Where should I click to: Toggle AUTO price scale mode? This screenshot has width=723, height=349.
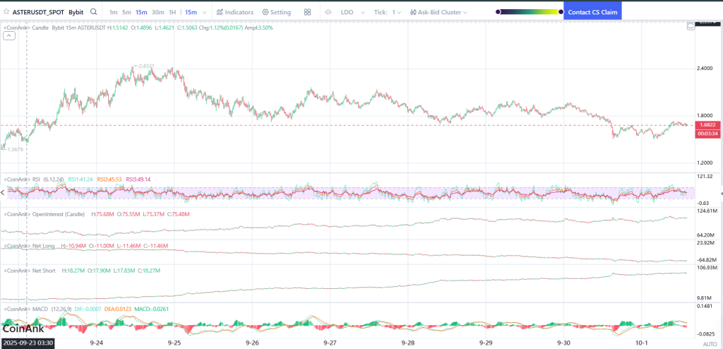(x=709, y=343)
